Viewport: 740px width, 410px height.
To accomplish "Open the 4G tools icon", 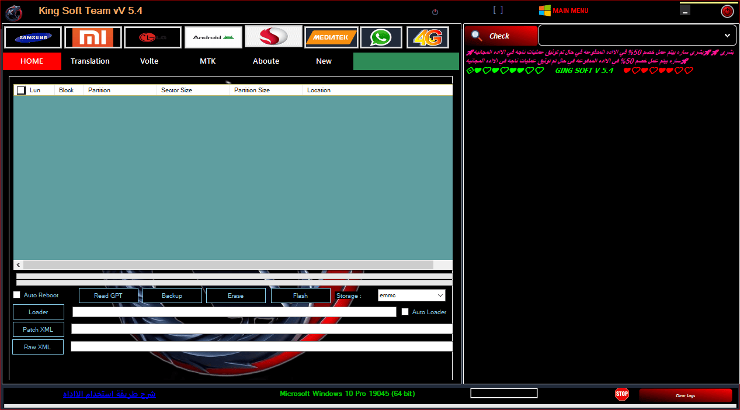I will (x=428, y=37).
